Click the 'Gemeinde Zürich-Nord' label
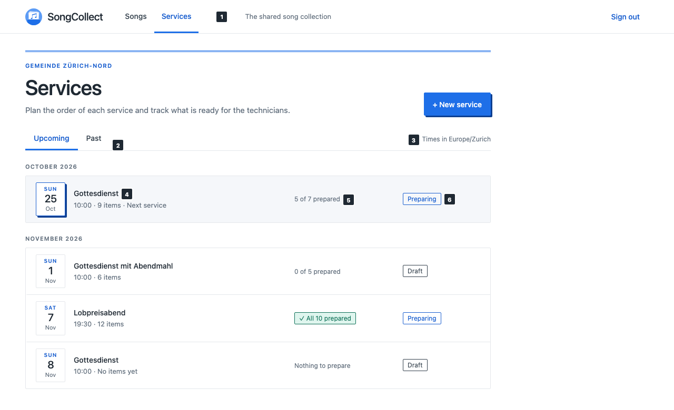Screen dimensions: 674x410 [x=68, y=66]
